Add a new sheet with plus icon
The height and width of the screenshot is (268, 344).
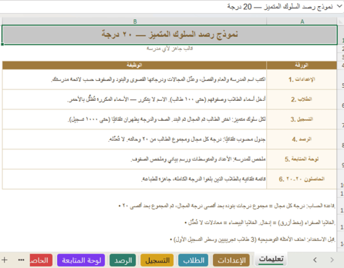4,260
